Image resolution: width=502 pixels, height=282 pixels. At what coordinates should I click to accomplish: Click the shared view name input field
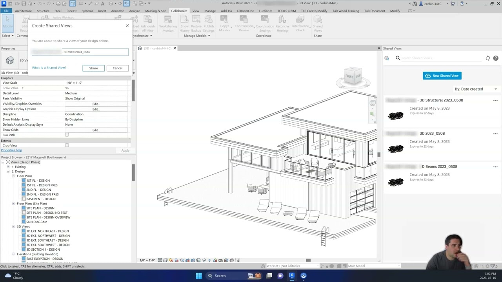pos(80,52)
